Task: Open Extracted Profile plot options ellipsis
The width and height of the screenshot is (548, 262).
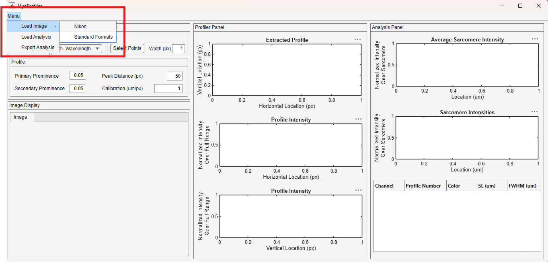Action: click(x=357, y=39)
